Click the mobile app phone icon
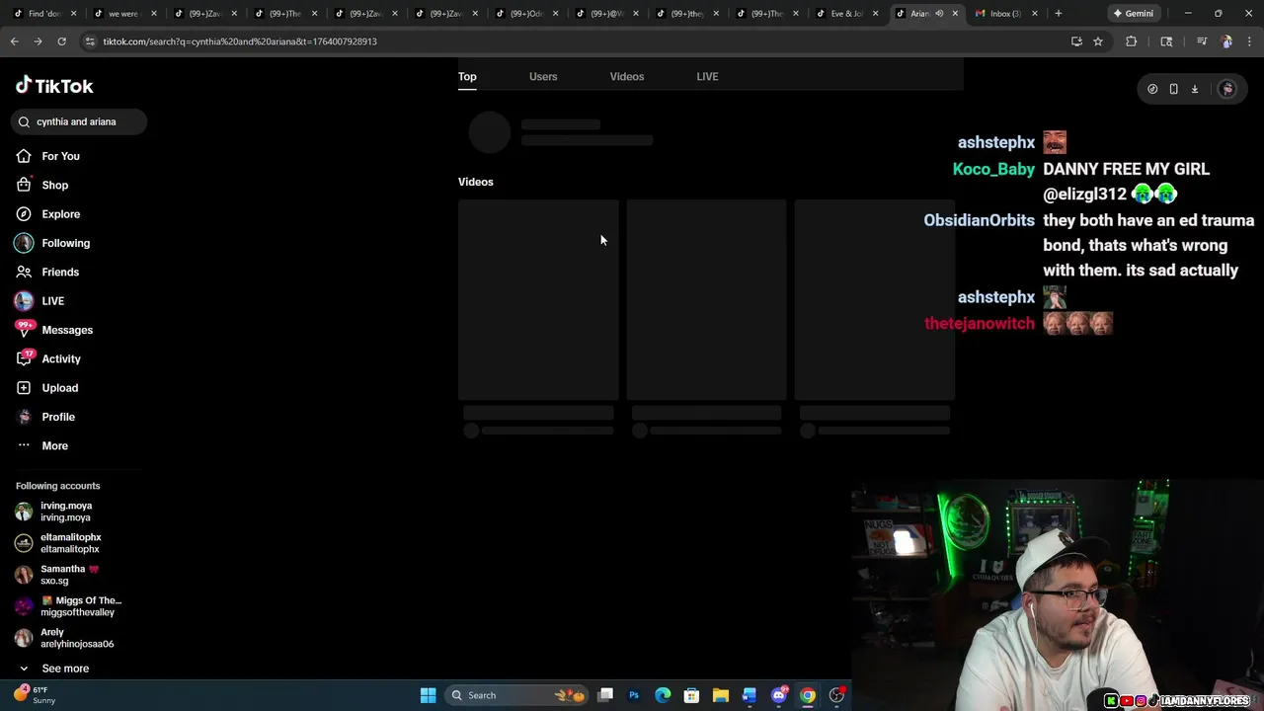 point(1173,89)
